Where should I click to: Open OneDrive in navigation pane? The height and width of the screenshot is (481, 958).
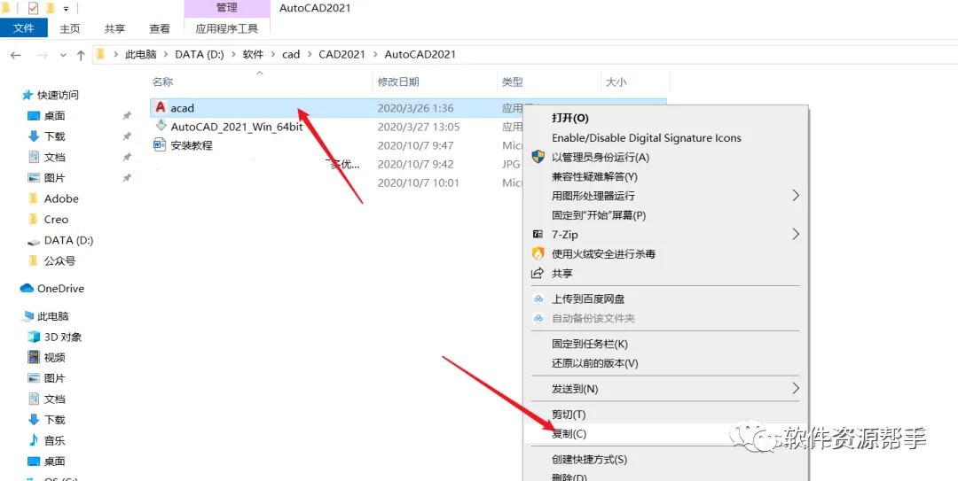(60, 289)
